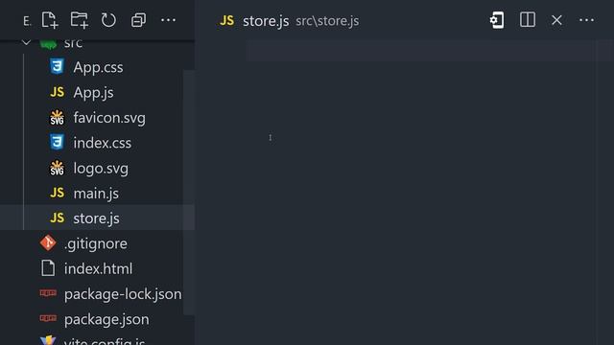Close the store.js editor

(556, 20)
